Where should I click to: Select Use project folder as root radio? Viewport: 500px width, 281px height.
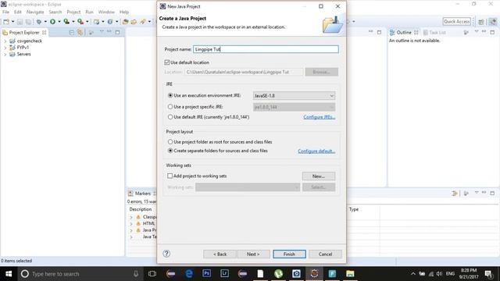(x=170, y=142)
